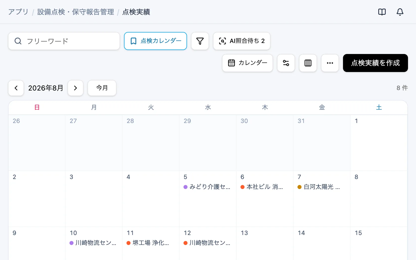
Task: Open display settings sliders icon
Action: click(x=286, y=63)
